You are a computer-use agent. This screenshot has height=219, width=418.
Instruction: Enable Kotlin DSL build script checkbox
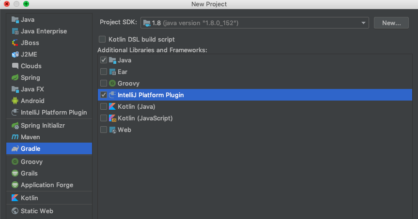point(102,39)
